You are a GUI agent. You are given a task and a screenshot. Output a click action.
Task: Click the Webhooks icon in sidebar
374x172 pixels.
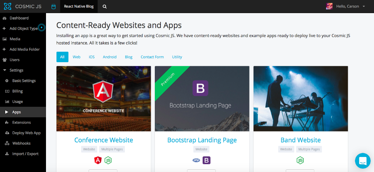(7, 143)
